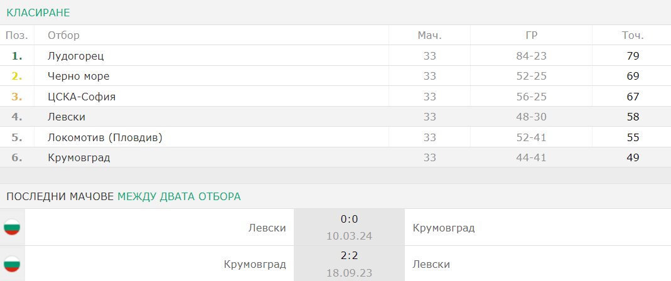Select Крумовград in the standings table

[x=79, y=158]
